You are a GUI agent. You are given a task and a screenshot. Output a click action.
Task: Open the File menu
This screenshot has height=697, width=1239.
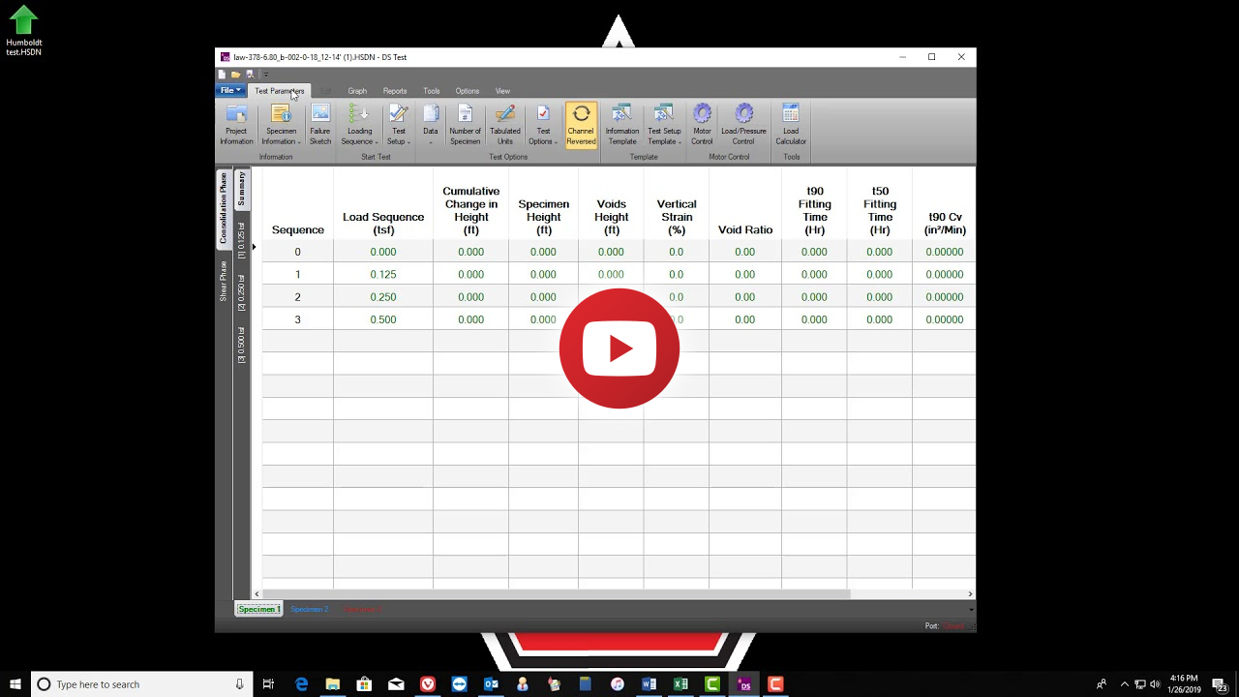pyautogui.click(x=230, y=91)
